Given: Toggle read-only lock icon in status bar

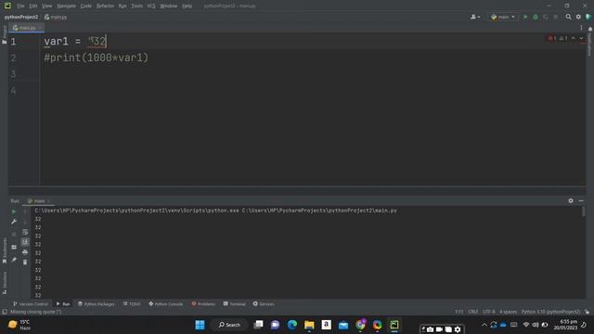Looking at the screenshot, I should coord(587,312).
